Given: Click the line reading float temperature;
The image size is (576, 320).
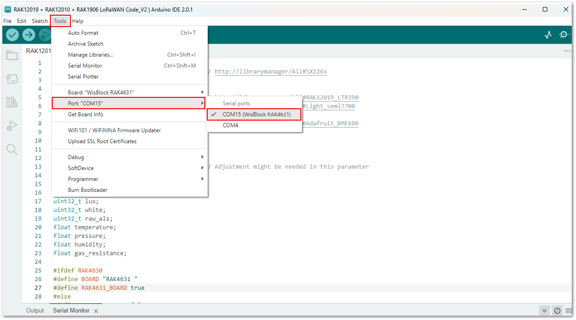Looking at the screenshot, I should 85,227.
